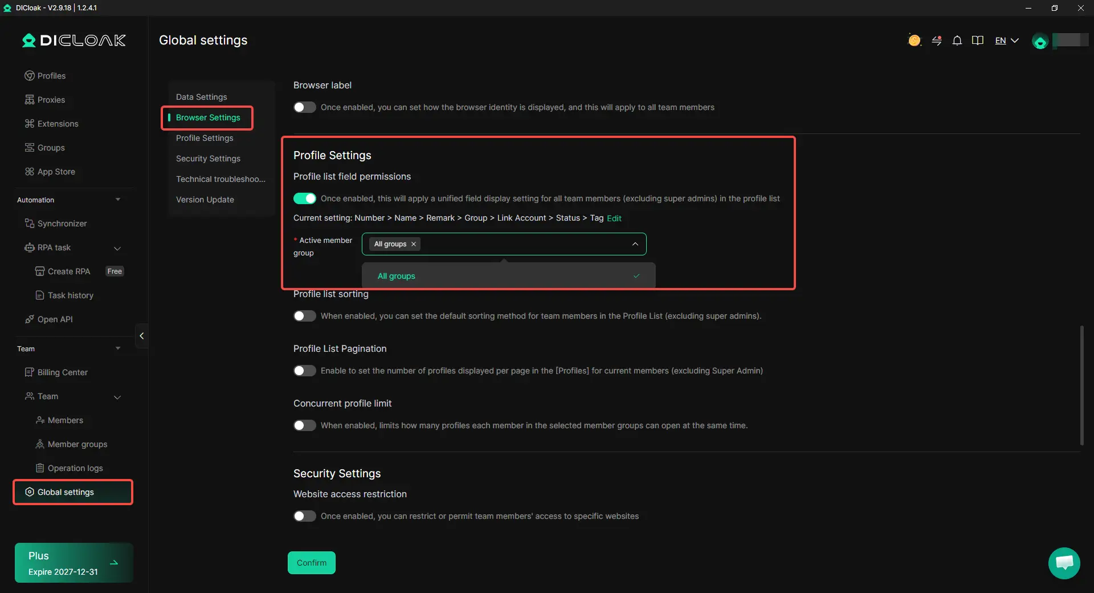The width and height of the screenshot is (1094, 593).
Task: Click the green user avatar icon
Action: (x=1040, y=41)
